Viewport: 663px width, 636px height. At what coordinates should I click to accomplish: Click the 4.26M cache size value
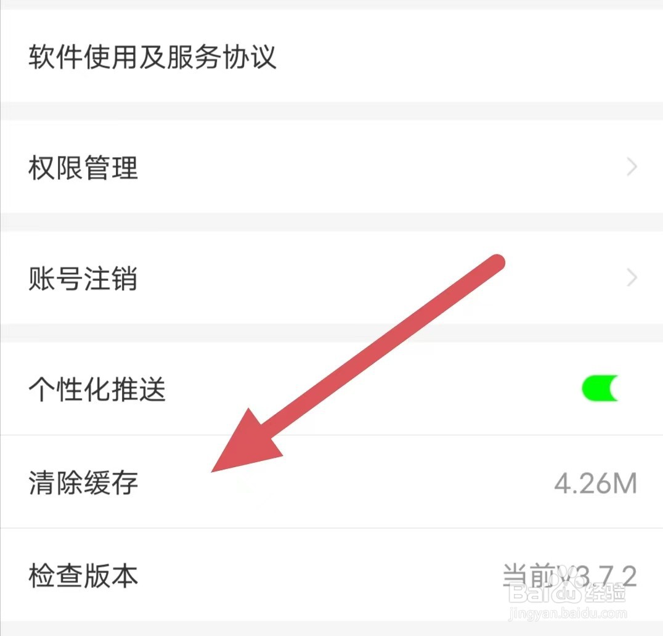tap(595, 483)
